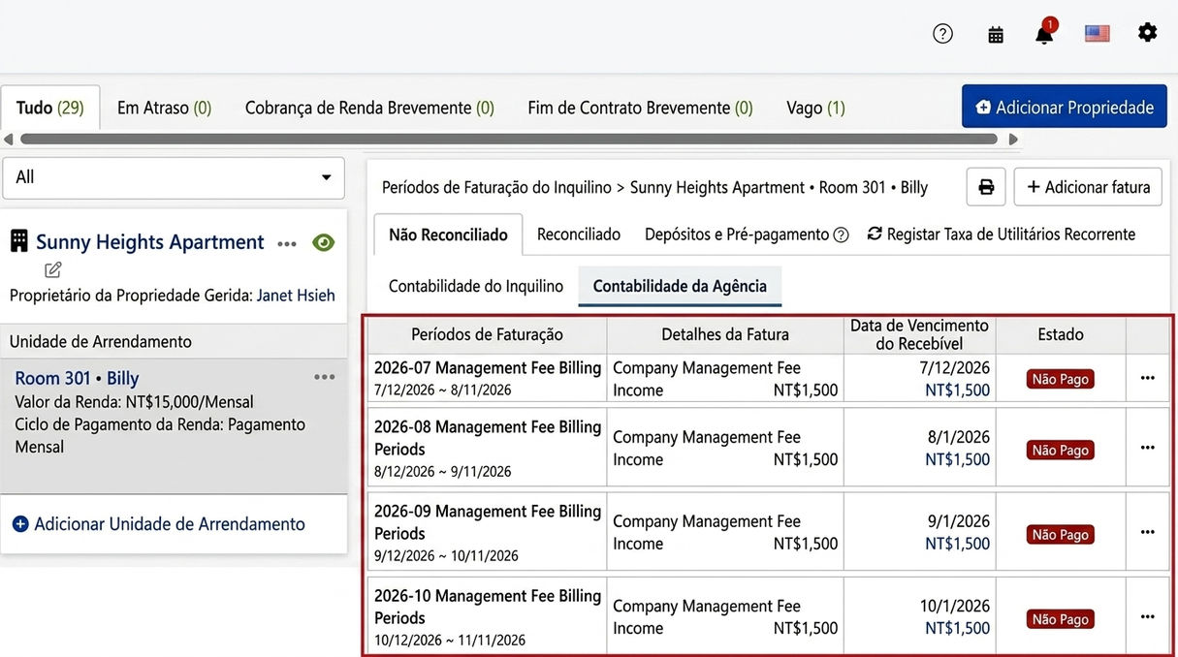Image resolution: width=1178 pixels, height=657 pixels.
Task: Click the Períodos de Faturação column header
Action: pos(487,334)
